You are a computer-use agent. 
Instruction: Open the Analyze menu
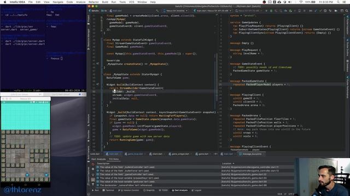coord(81,2)
